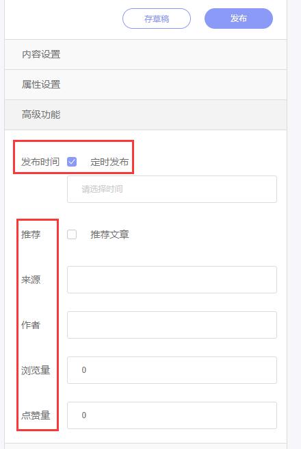Focus the 作者 input field
Viewport: 301px width, 449px height.
(x=172, y=325)
